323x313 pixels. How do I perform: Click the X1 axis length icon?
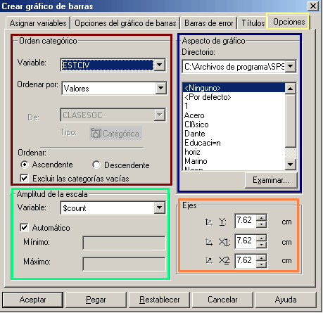(208, 242)
